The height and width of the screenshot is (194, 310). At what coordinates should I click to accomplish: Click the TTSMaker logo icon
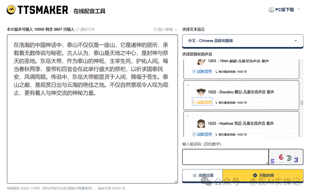[11, 10]
